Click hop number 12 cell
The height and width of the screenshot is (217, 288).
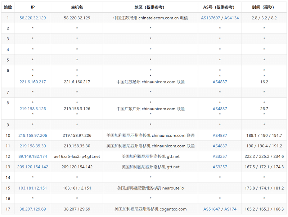pyautogui.click(x=8, y=156)
